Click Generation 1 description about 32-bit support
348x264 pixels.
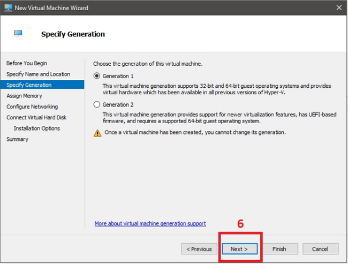point(217,89)
